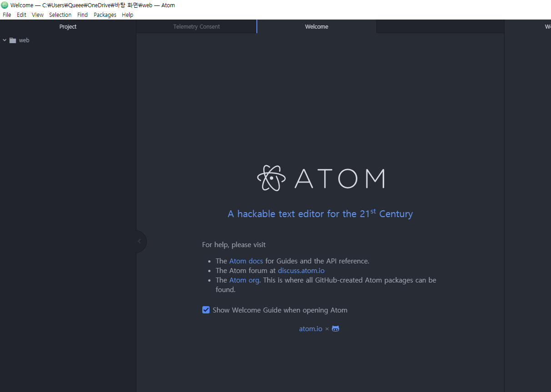551x392 pixels.
Task: Open the File menu
Action: click(x=7, y=15)
